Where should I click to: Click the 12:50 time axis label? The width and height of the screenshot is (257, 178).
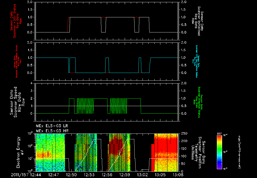(72, 175)
